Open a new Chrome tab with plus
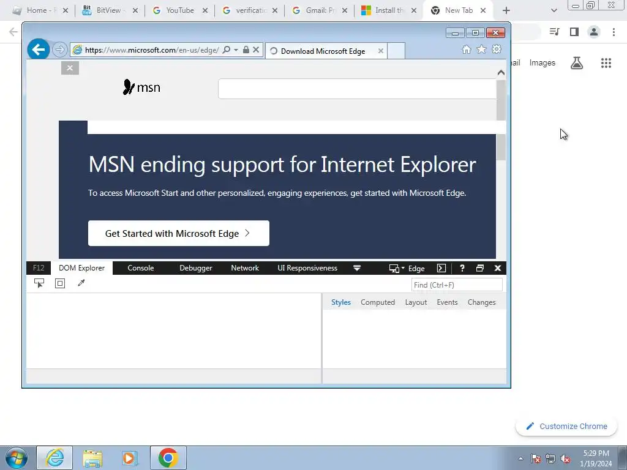Image resolution: width=627 pixels, height=470 pixels. pyautogui.click(x=506, y=10)
